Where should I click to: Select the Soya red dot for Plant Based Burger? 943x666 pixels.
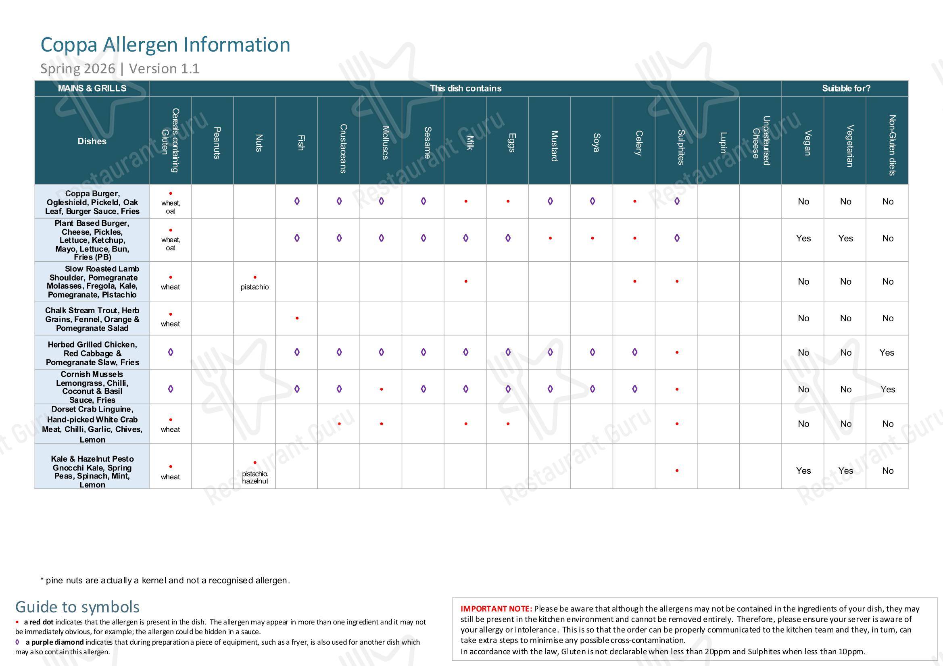(x=593, y=238)
